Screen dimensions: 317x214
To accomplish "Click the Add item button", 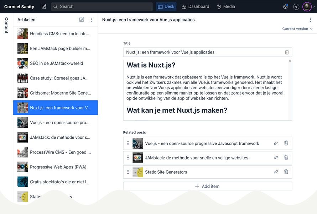I will click(207, 186).
